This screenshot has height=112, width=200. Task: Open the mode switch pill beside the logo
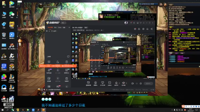pyautogui.click(x=63, y=23)
